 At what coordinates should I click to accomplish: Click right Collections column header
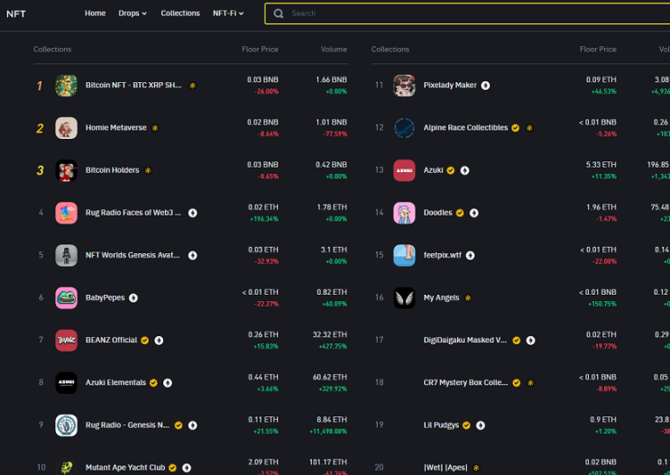[x=390, y=50]
